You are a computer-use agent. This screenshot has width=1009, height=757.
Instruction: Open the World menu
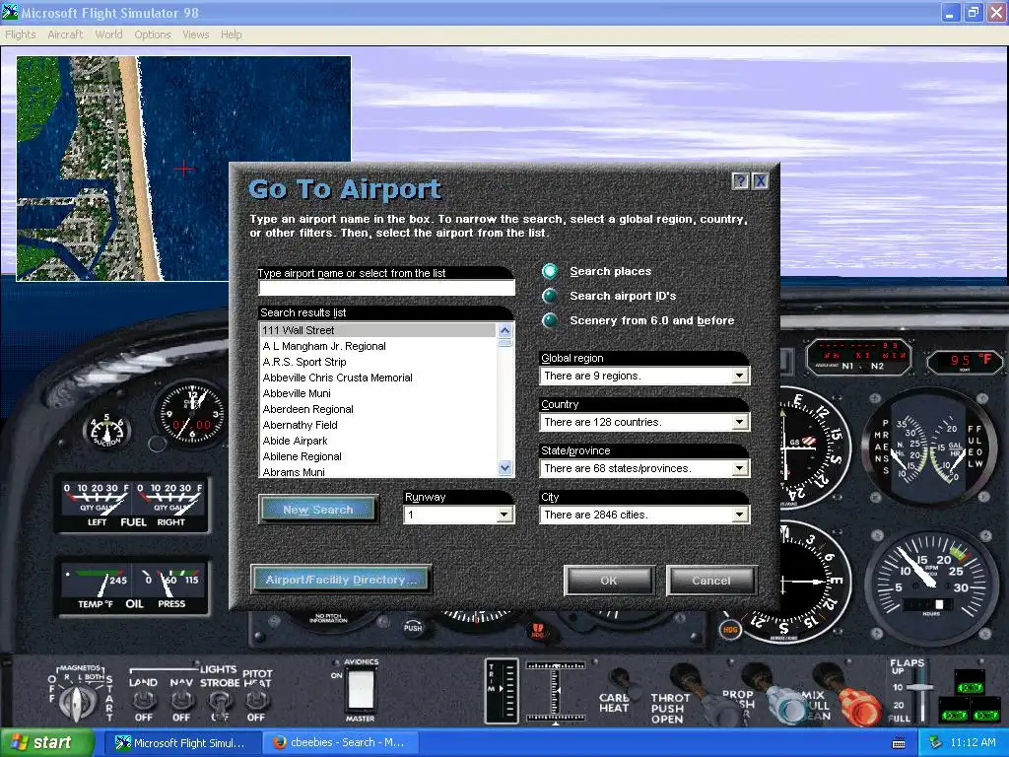pyautogui.click(x=108, y=34)
